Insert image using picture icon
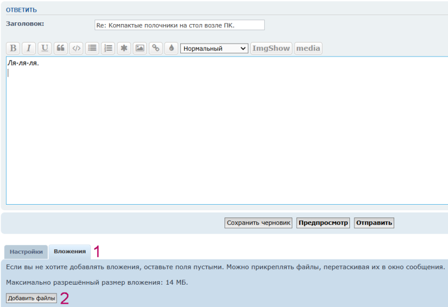 (x=139, y=48)
